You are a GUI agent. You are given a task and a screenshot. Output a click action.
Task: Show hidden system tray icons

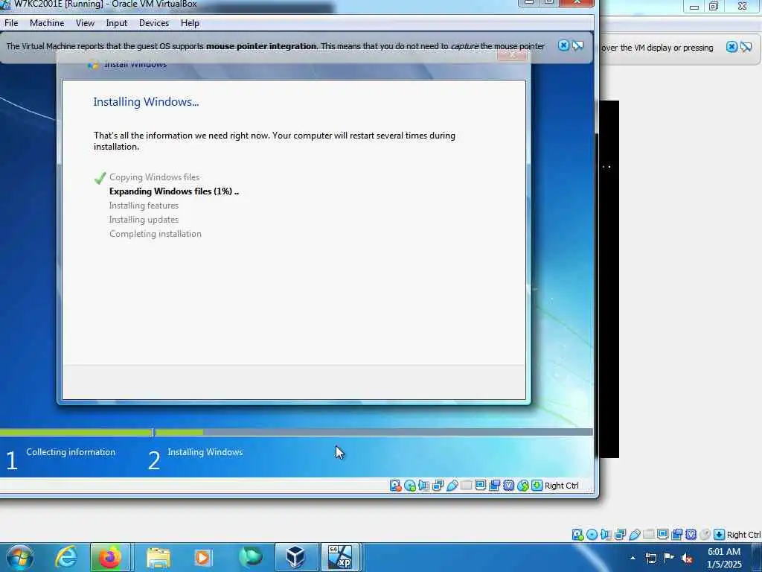pos(633,558)
